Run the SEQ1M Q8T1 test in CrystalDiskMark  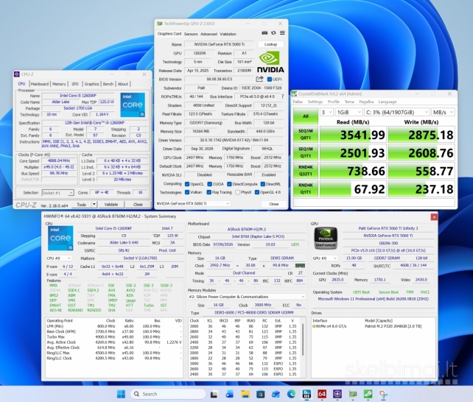pos(306,135)
